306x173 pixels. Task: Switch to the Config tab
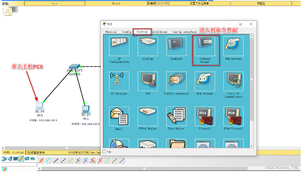[x=127, y=32]
